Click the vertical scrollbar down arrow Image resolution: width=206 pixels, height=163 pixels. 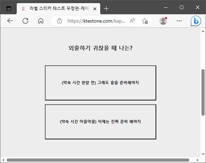[203, 154]
